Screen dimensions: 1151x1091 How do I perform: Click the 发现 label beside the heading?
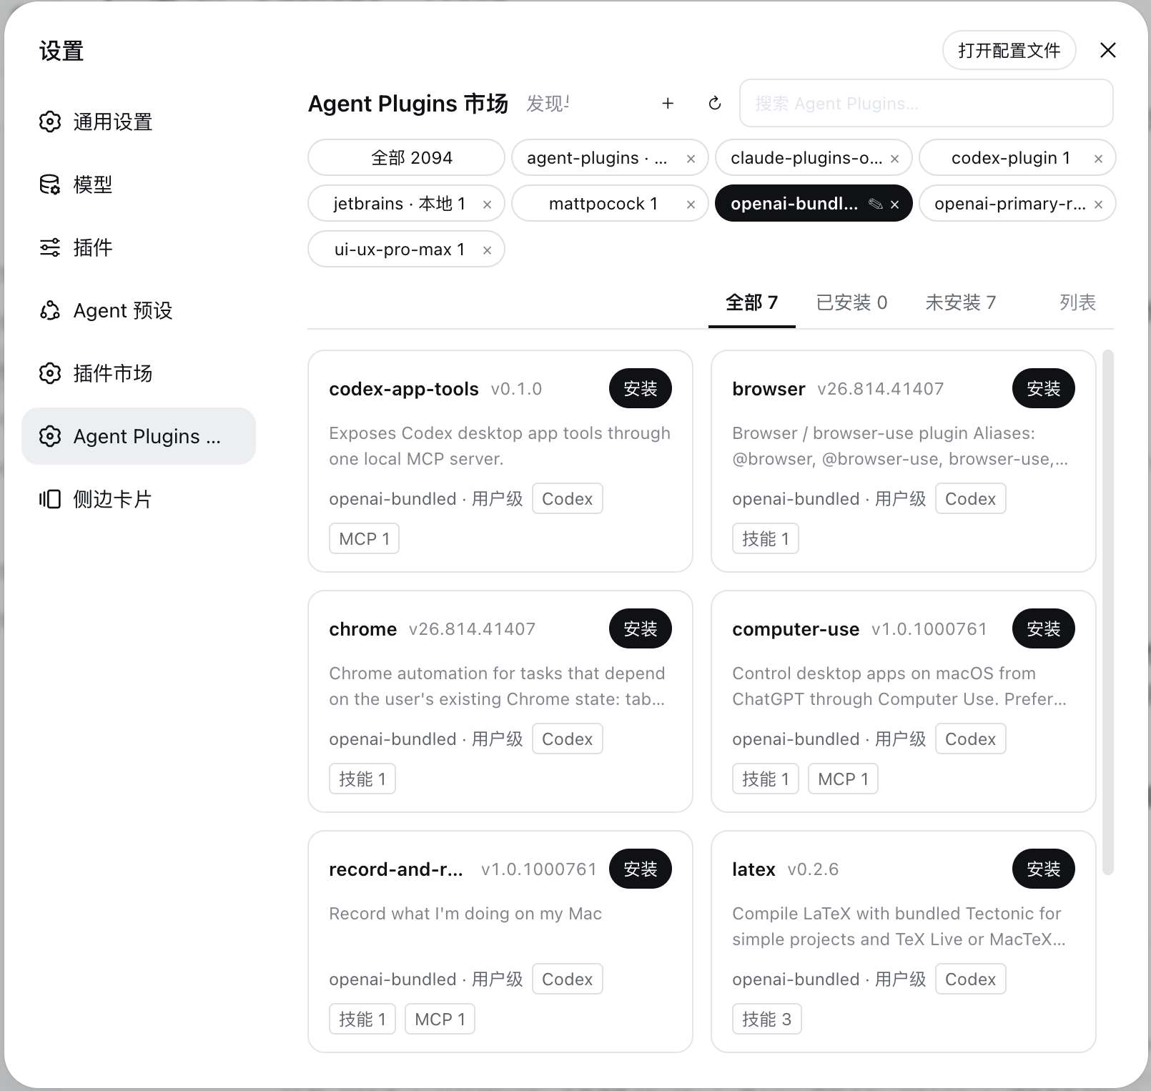548,104
